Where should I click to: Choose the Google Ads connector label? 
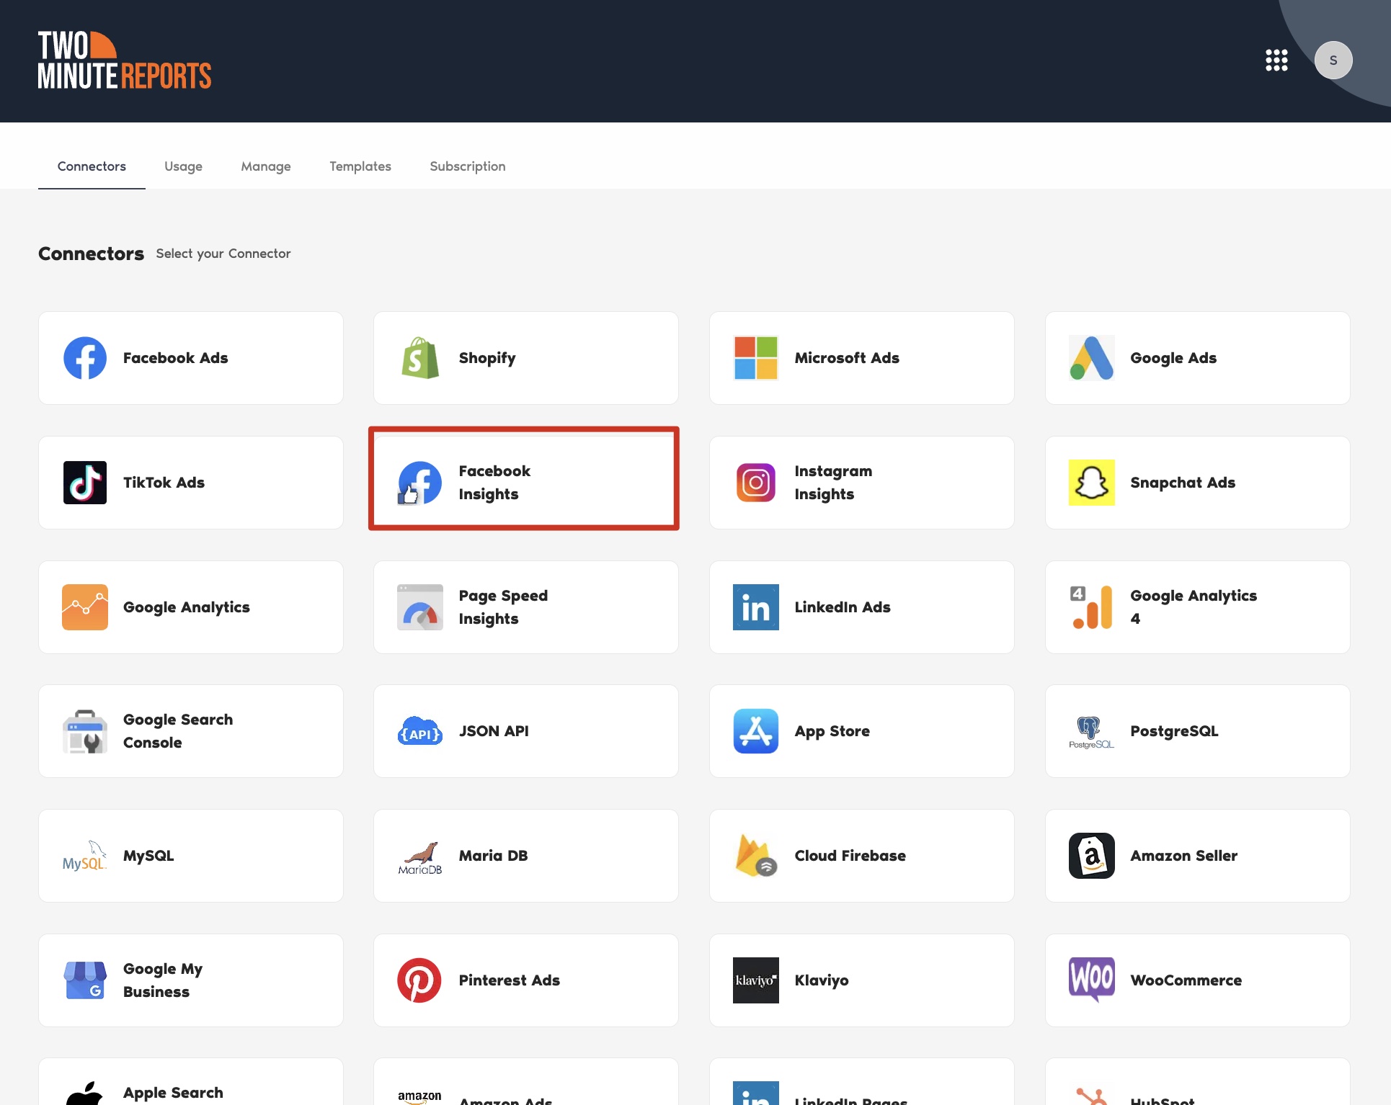1173,358
